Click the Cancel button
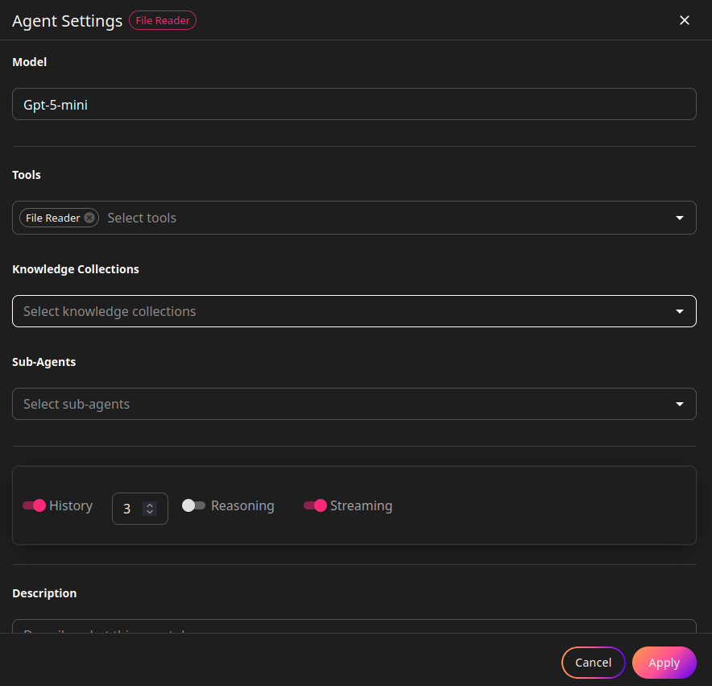The image size is (712, 686). pos(593,663)
